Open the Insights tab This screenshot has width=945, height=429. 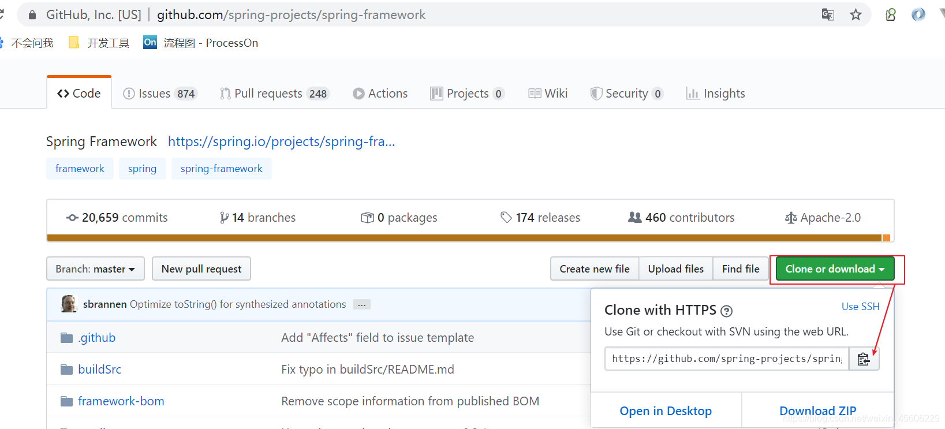(716, 94)
